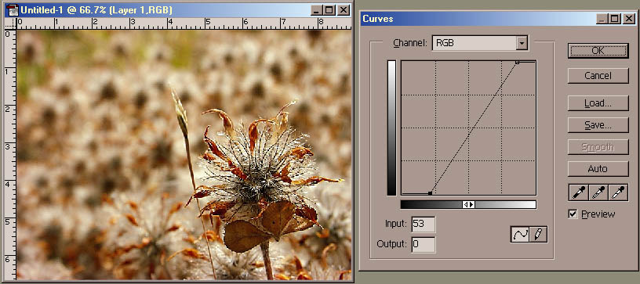
Task: Choose the curve point editing tool
Action: [520, 235]
